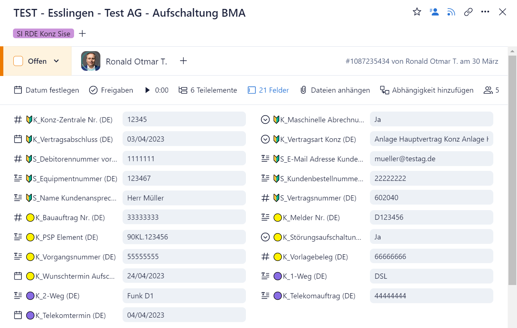This screenshot has height=328, width=517.
Task: Open the K_Störungsaufschaltung dropdown showing Ja
Action: pos(431,237)
